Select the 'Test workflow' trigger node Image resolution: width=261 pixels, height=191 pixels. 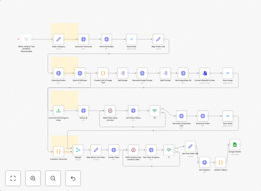pos(27,39)
